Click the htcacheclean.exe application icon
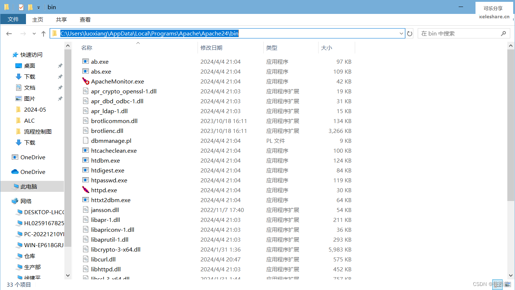Screen dimensions: 515x290 pyautogui.click(x=86, y=150)
